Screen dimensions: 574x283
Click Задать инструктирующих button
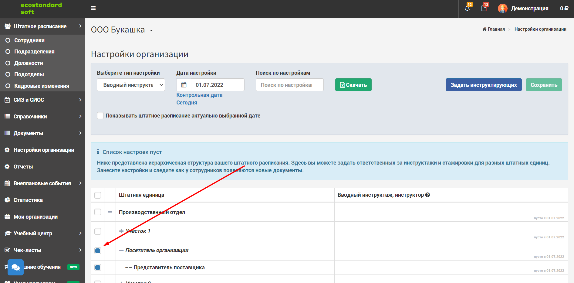484,85
